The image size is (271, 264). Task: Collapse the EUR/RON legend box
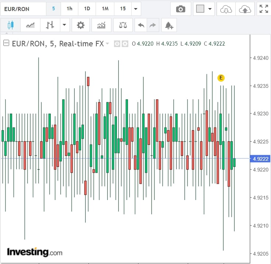pyautogui.click(x=6, y=43)
